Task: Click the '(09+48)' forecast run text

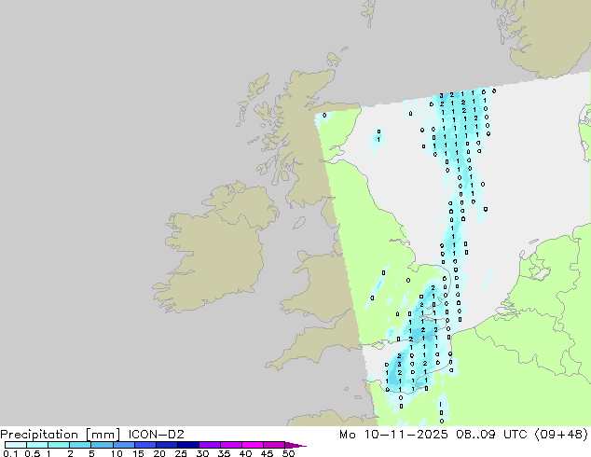Action: 561,435
